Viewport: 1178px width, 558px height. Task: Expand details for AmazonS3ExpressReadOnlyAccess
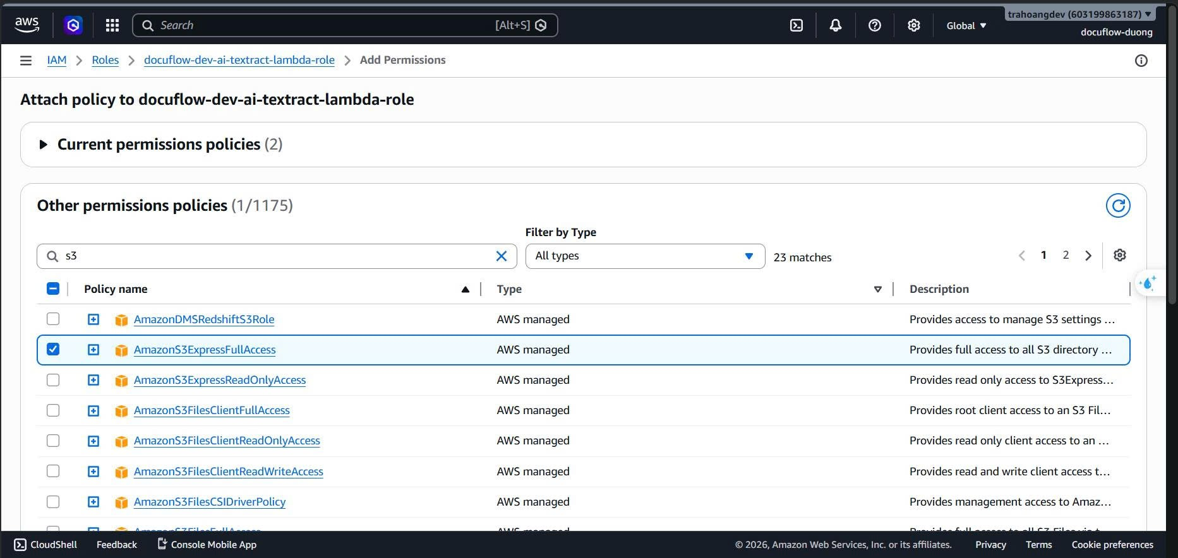[93, 380]
